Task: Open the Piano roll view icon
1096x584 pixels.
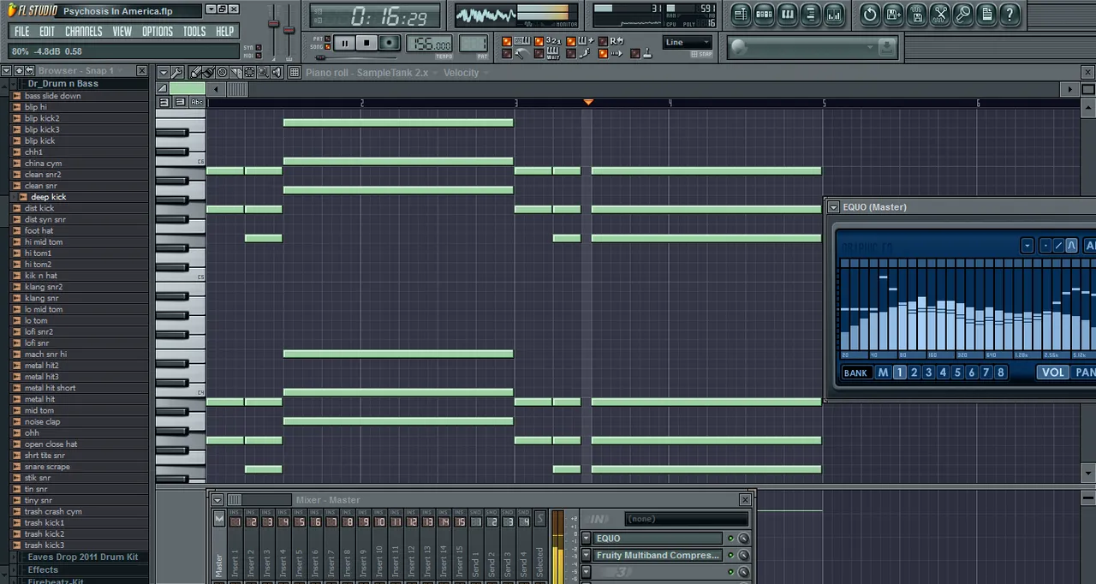Action: pyautogui.click(x=787, y=14)
